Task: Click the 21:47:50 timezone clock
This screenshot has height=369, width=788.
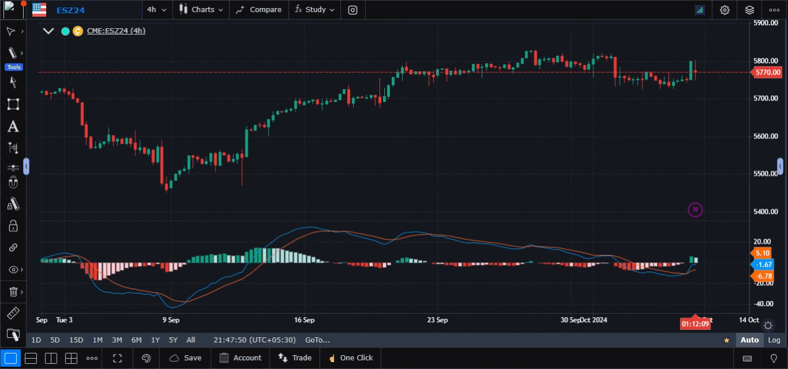Action: (254, 340)
